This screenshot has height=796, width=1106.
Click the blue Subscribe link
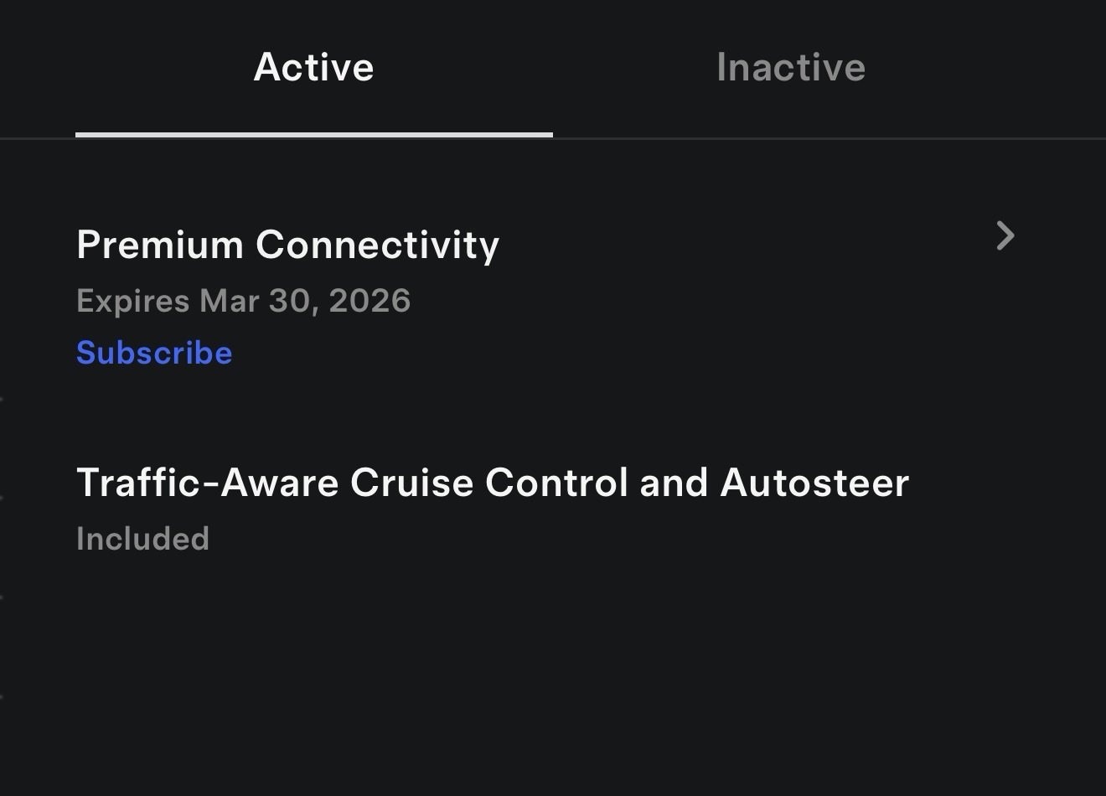[x=154, y=353]
